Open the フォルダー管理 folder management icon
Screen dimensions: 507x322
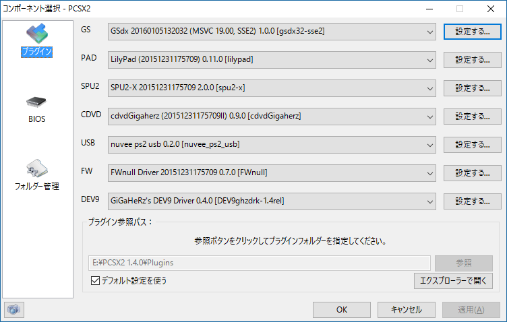coord(37,174)
